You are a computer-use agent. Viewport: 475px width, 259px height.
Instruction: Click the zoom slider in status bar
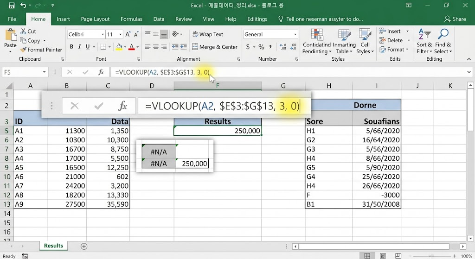tap(432, 256)
